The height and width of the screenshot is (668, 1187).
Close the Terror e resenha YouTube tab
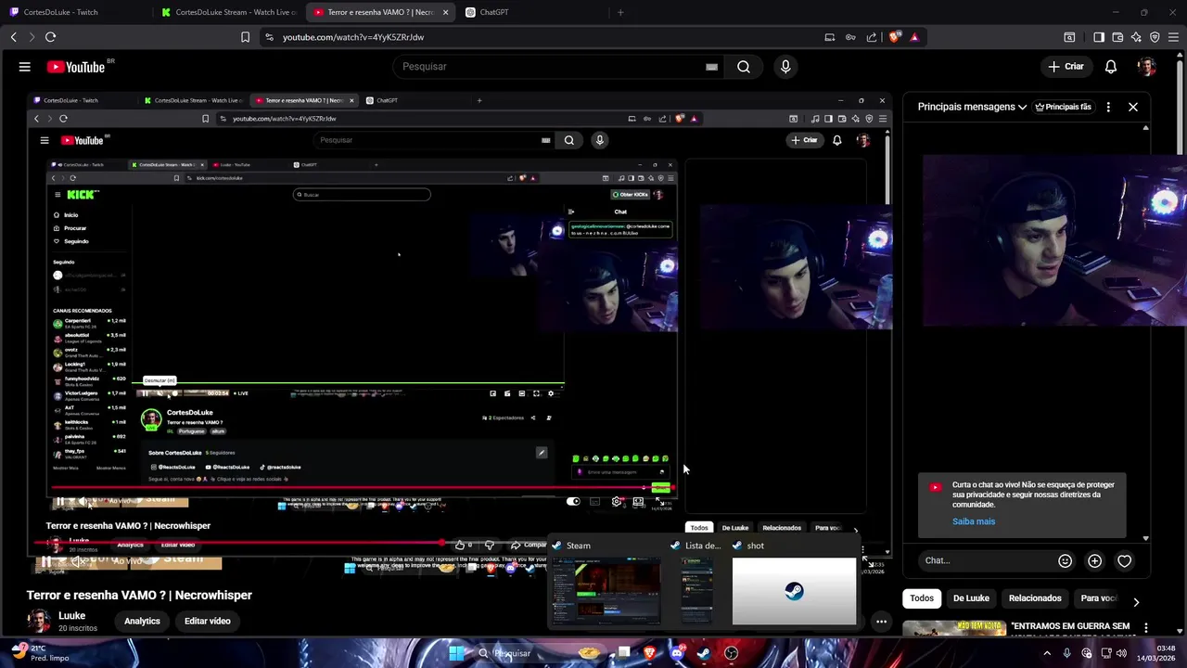445,12
